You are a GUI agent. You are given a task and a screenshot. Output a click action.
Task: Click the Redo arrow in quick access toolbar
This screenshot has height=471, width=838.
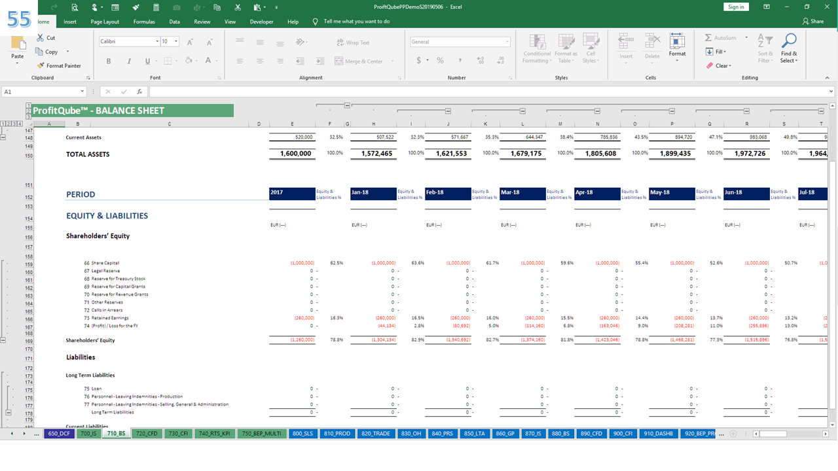click(52, 7)
